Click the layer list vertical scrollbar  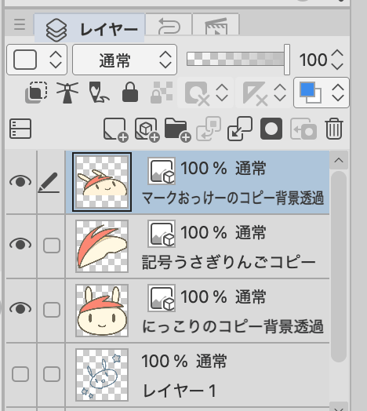coord(339,267)
